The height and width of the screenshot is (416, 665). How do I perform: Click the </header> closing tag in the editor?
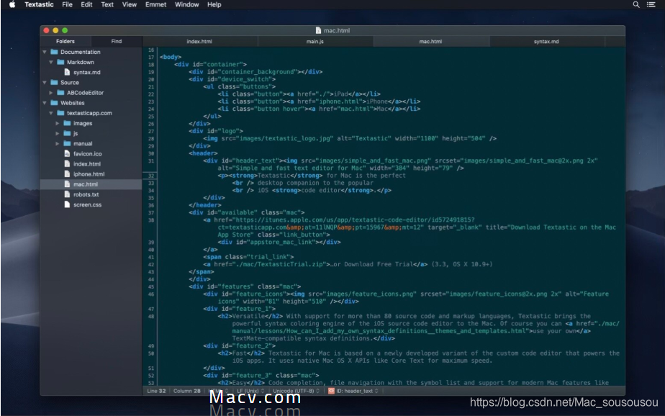point(205,205)
